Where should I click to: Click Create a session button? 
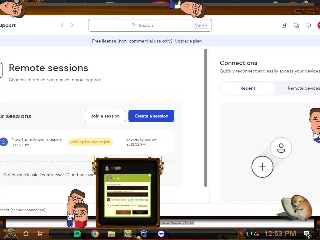pyautogui.click(x=152, y=116)
